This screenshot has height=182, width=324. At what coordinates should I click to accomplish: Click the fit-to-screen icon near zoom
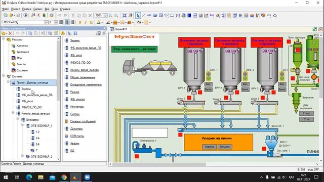125,16
